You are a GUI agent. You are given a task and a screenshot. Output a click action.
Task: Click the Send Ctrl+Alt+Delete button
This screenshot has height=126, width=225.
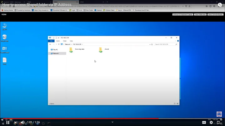(x=215, y=14)
